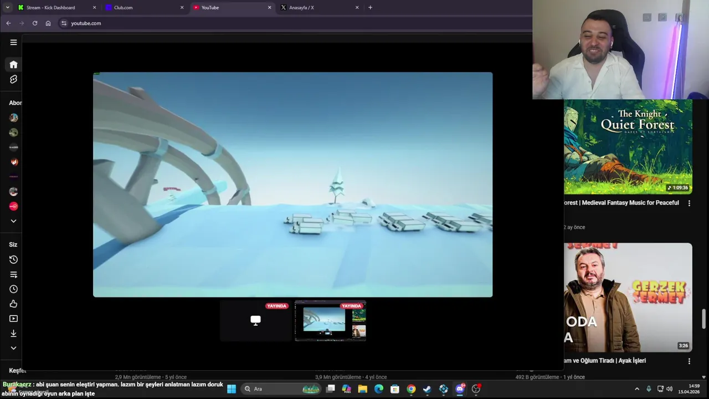Open Windows Start menu
709x399 pixels.
[x=232, y=389]
